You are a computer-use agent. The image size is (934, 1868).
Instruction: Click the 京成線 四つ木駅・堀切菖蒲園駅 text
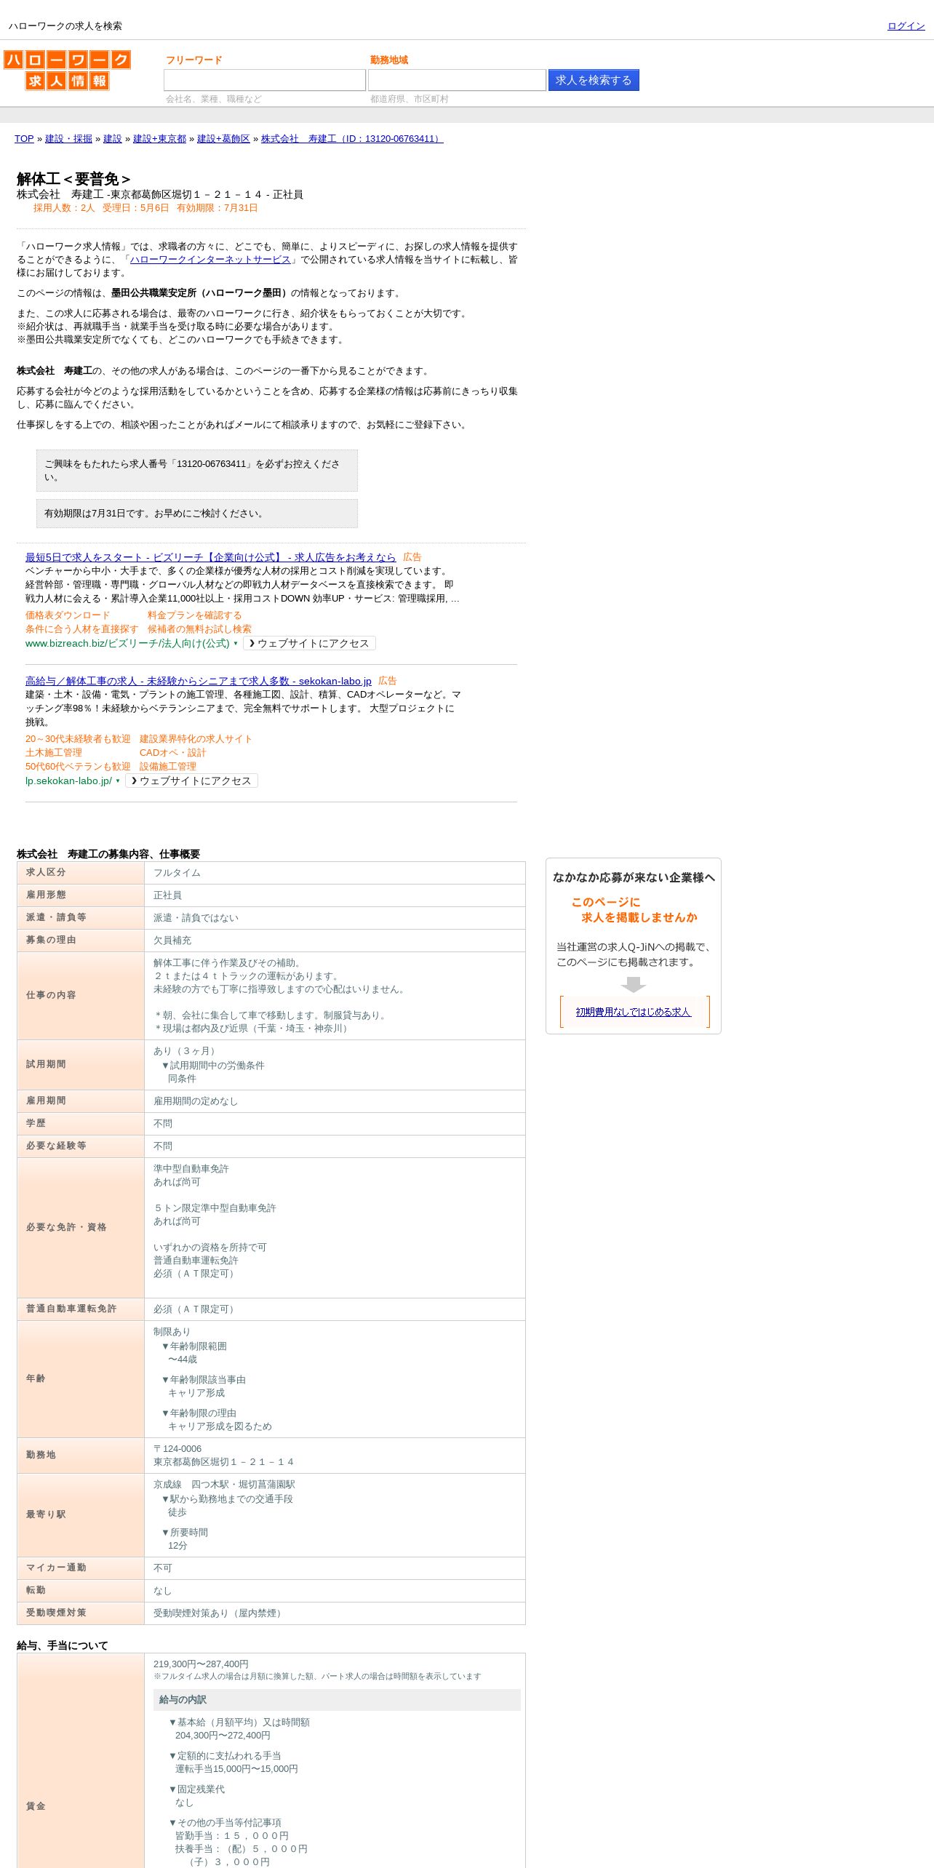pos(224,1485)
